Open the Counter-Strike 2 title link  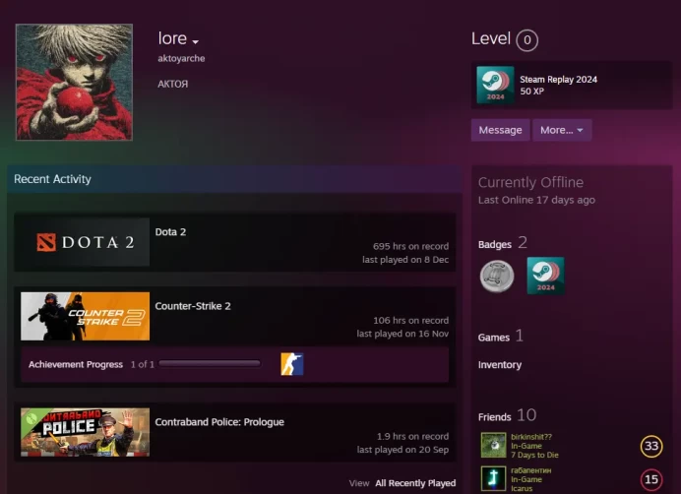[193, 306]
